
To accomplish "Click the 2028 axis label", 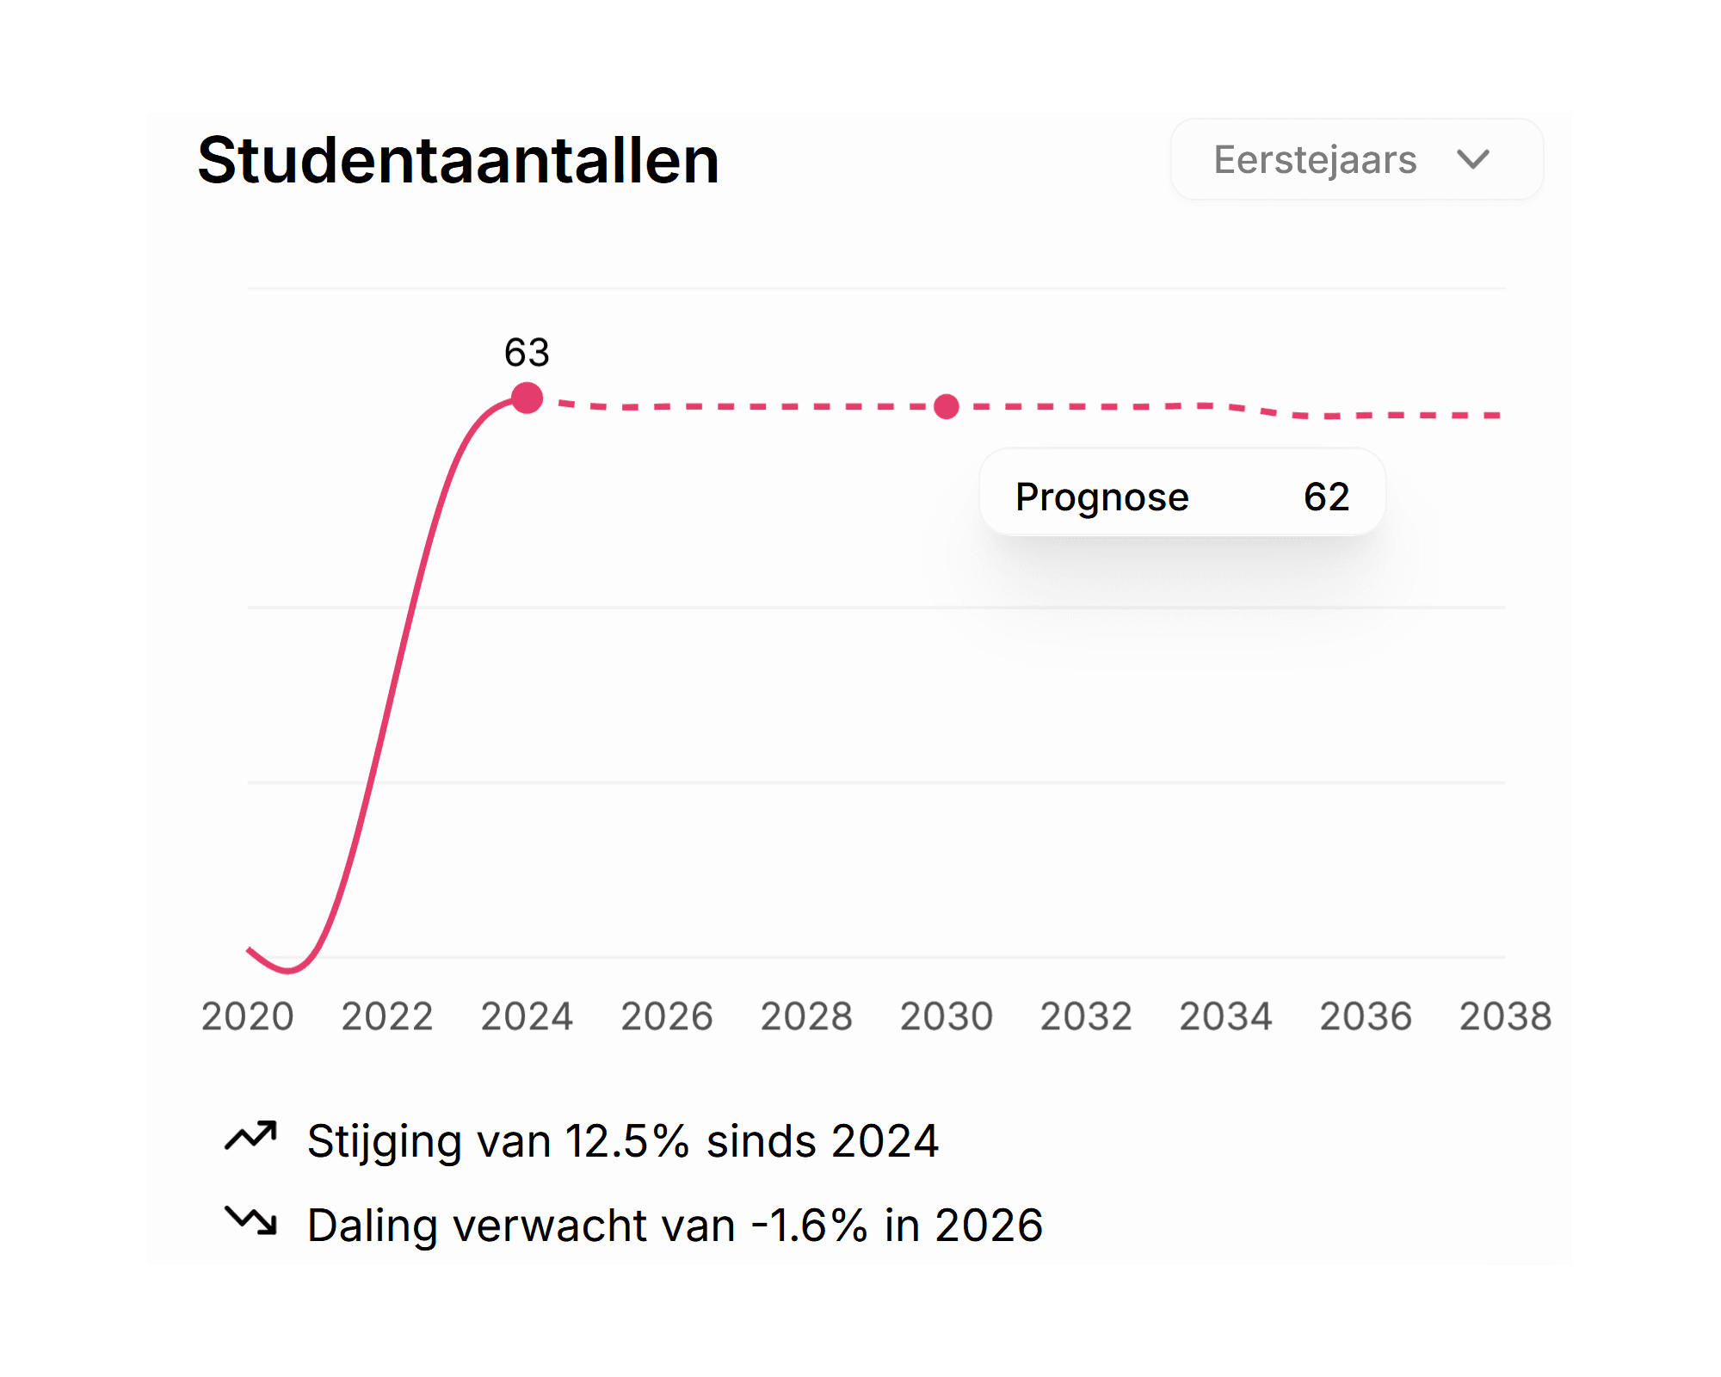I will tap(806, 1016).
